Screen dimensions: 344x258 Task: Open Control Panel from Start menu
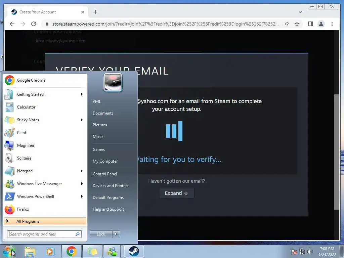[105, 174]
